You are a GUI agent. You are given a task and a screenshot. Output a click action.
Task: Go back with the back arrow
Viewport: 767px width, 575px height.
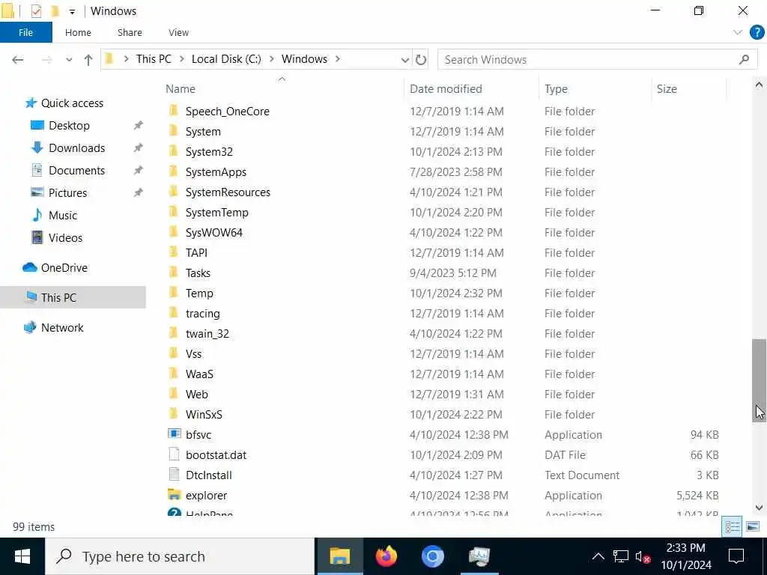pyautogui.click(x=18, y=60)
